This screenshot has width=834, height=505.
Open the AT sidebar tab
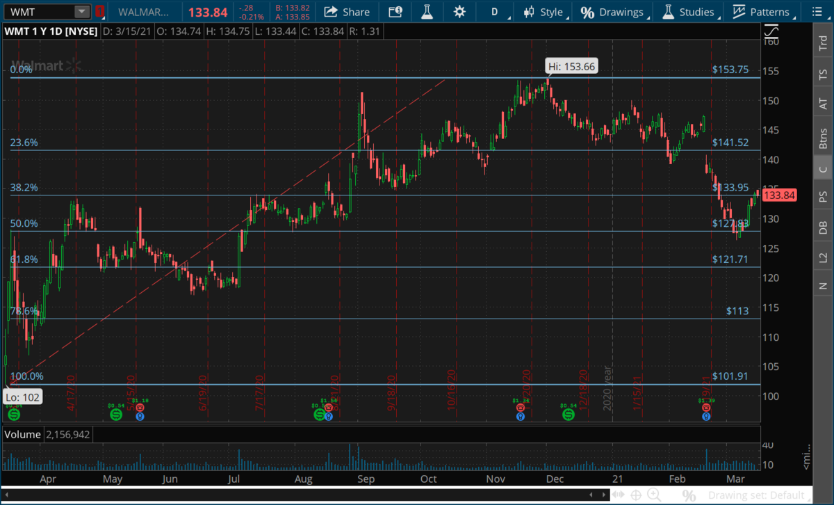click(823, 104)
